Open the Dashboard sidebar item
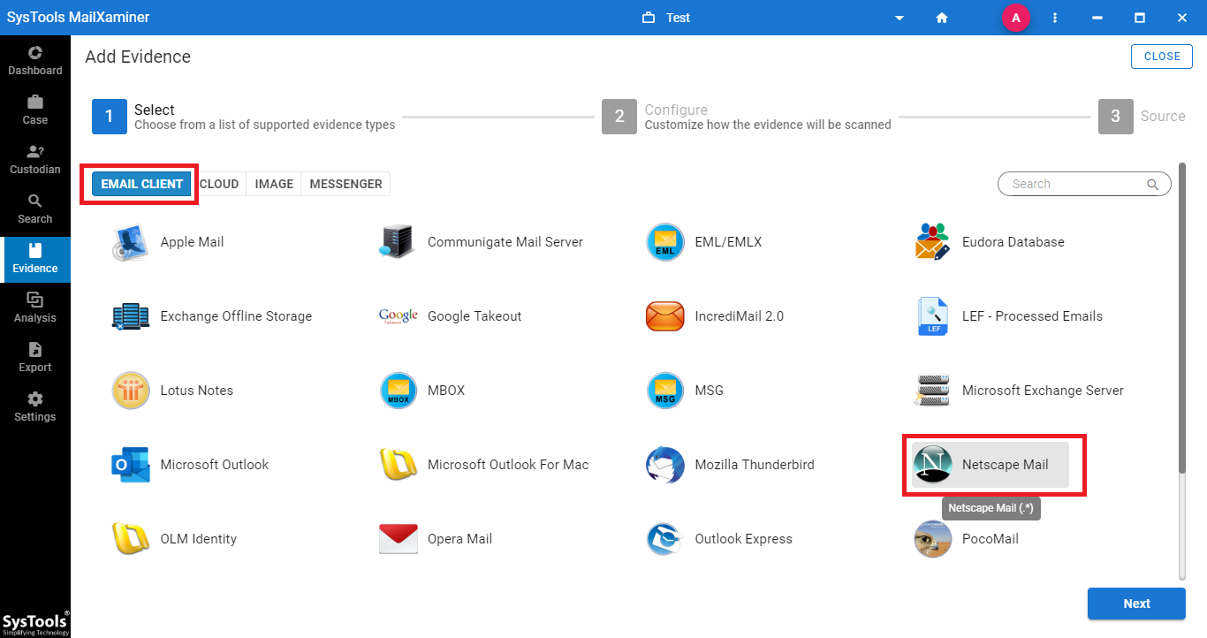Screen dimensions: 1207x638 35,60
